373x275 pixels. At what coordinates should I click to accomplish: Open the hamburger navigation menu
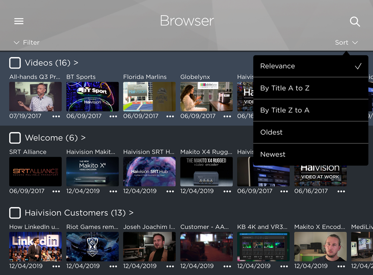19,21
